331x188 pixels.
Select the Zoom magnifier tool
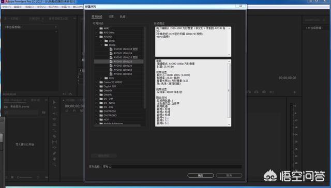point(54,165)
